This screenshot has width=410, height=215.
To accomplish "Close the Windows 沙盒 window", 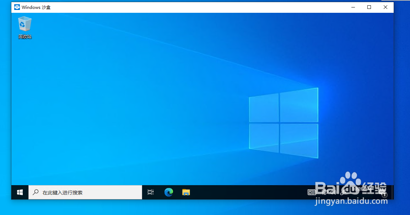I will (385, 7).
